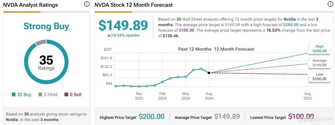Click the teal Buy legend square
The image size is (335, 125).
point(13,95)
